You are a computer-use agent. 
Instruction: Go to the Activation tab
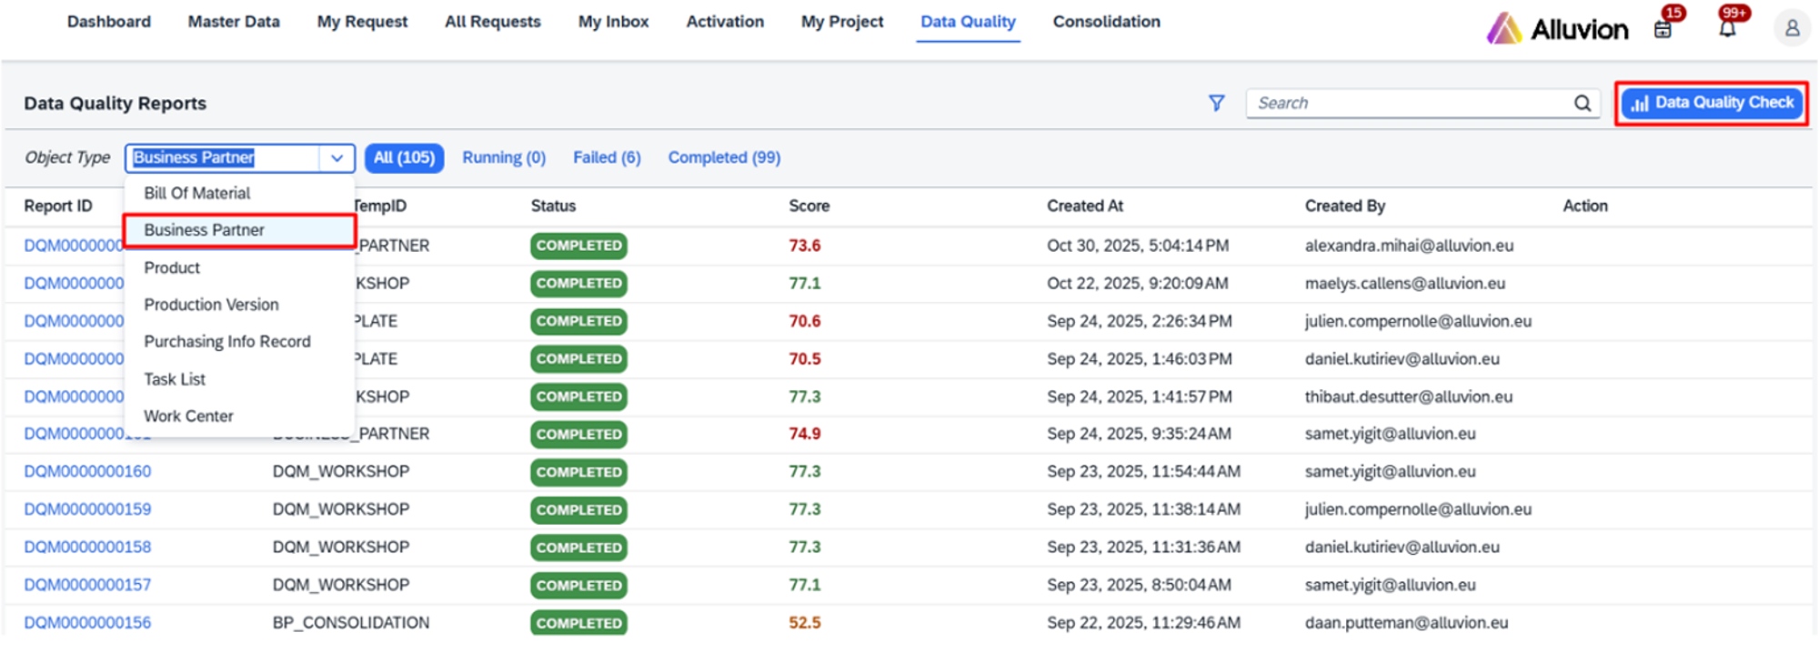pyautogui.click(x=725, y=22)
